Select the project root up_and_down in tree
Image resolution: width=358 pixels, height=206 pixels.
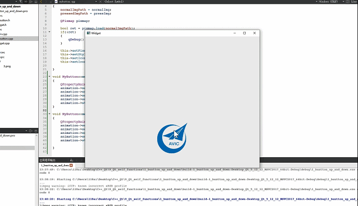pos(10,6)
